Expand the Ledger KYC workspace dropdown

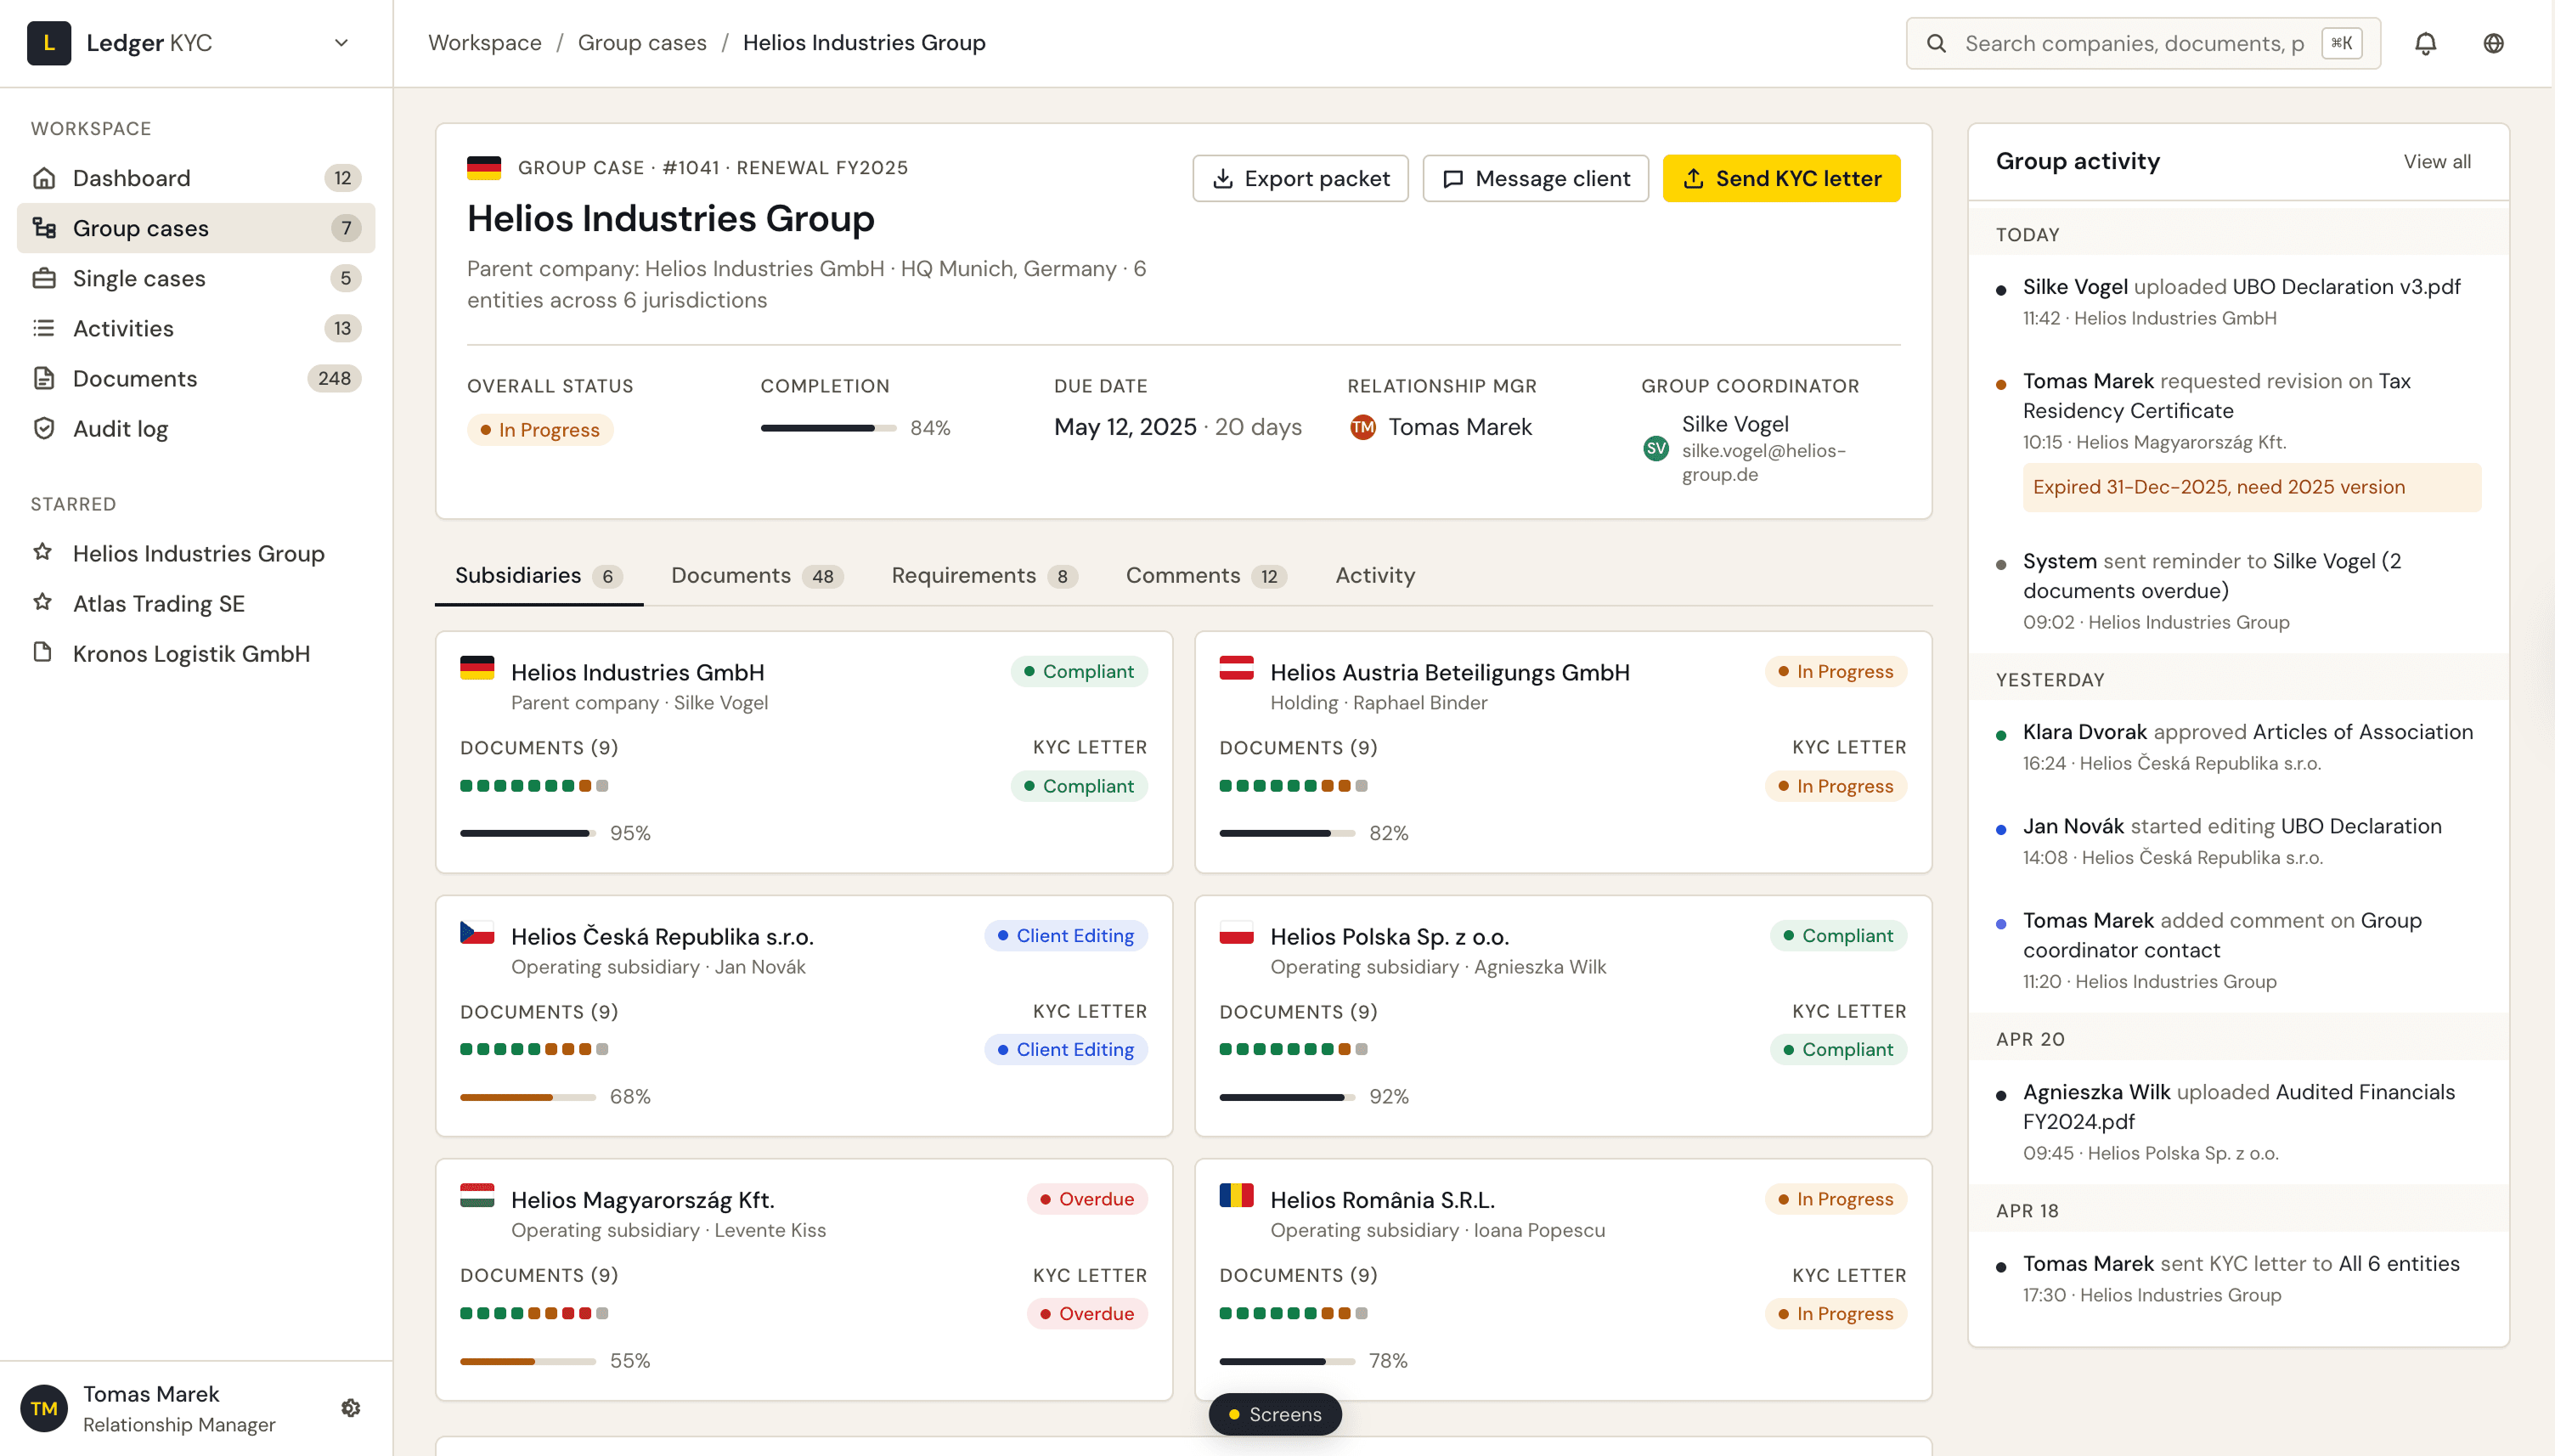click(x=341, y=43)
